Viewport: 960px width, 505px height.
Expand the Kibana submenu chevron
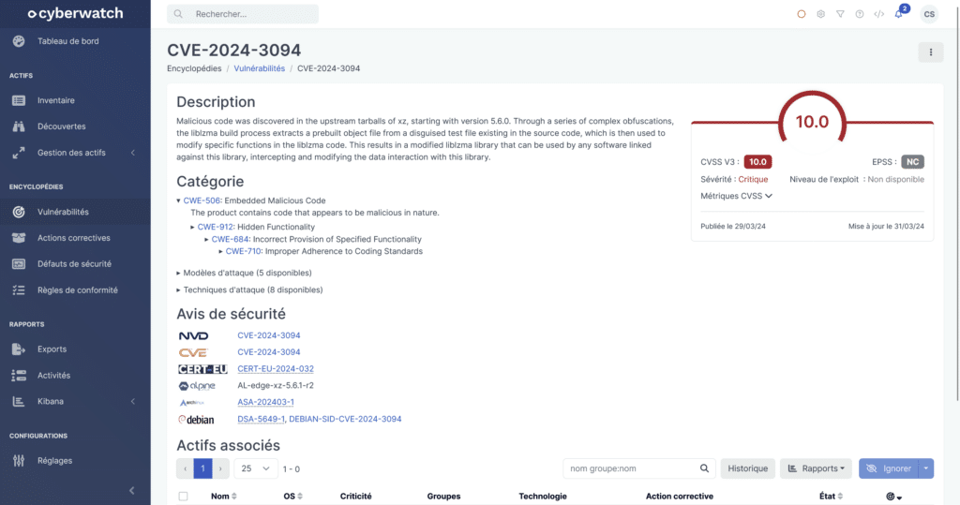click(x=133, y=402)
